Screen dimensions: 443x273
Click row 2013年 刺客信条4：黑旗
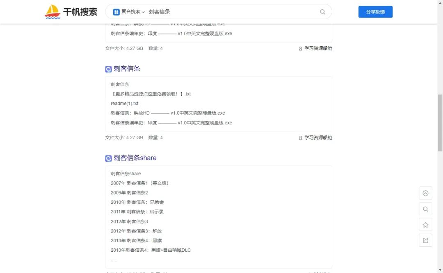pyautogui.click(x=136, y=241)
